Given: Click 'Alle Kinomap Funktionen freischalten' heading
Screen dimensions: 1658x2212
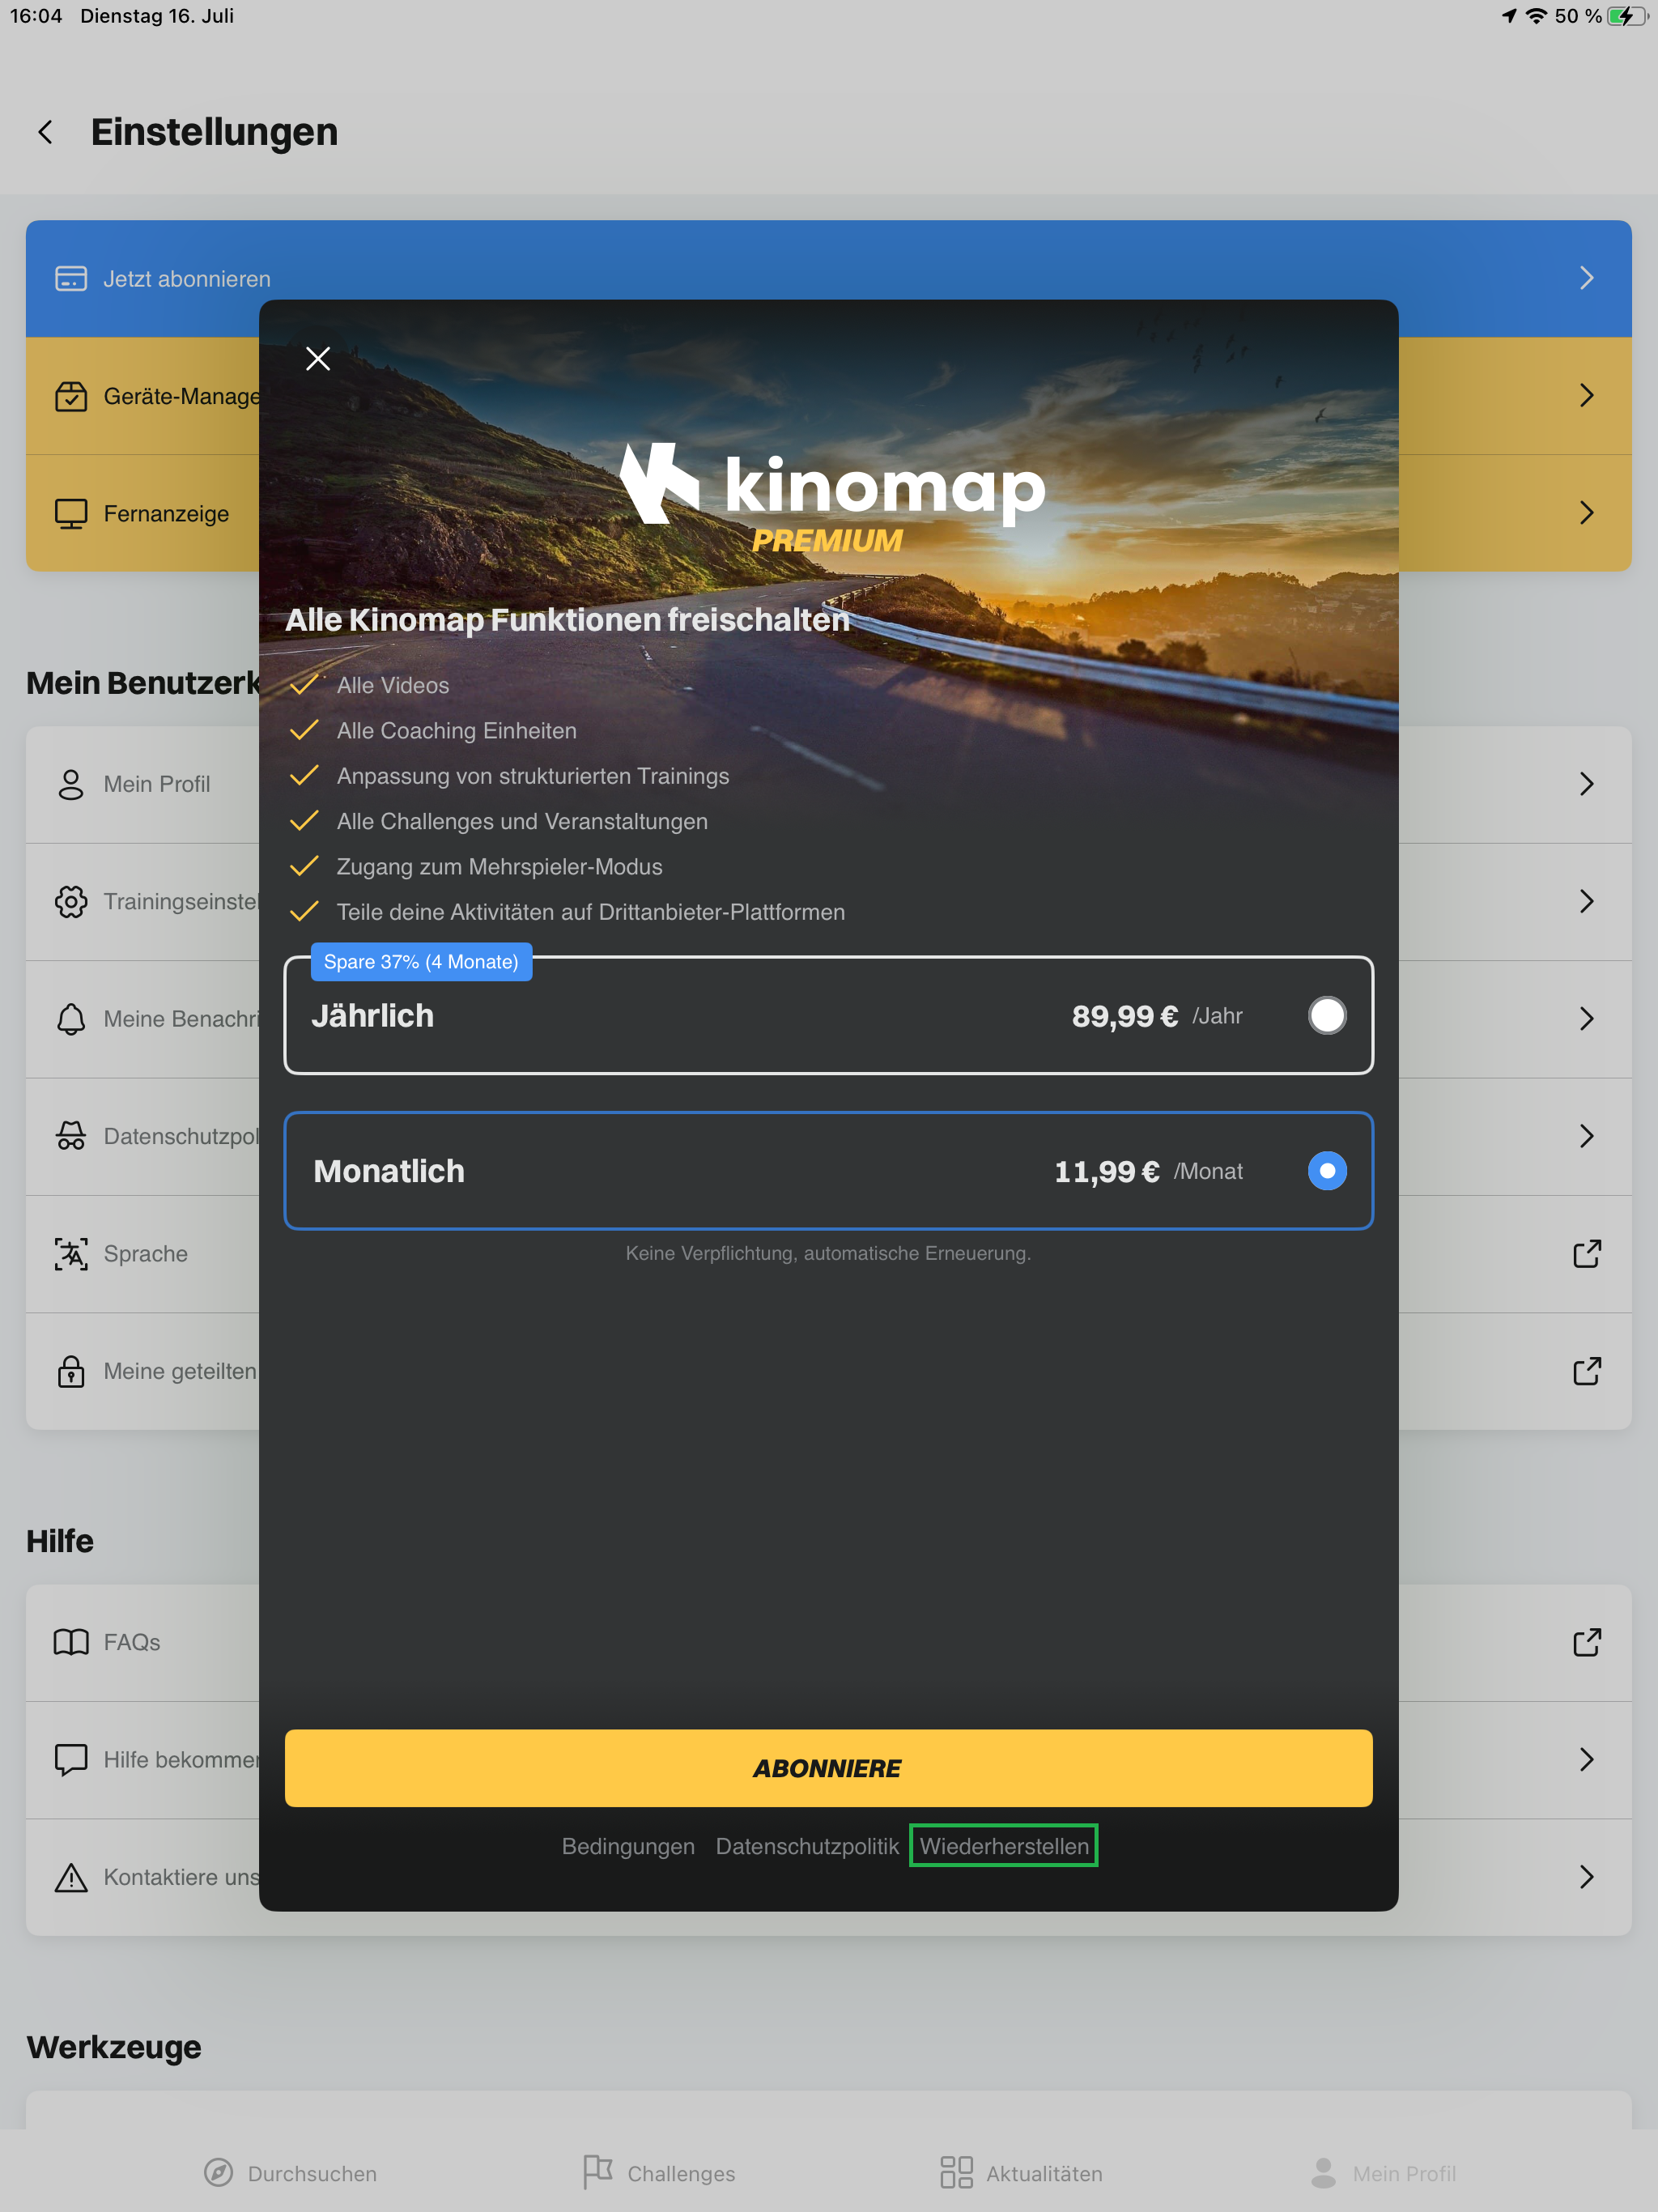Looking at the screenshot, I should coord(567,620).
